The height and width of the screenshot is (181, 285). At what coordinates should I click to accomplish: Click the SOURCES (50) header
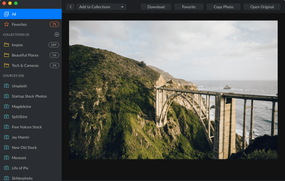click(13, 76)
